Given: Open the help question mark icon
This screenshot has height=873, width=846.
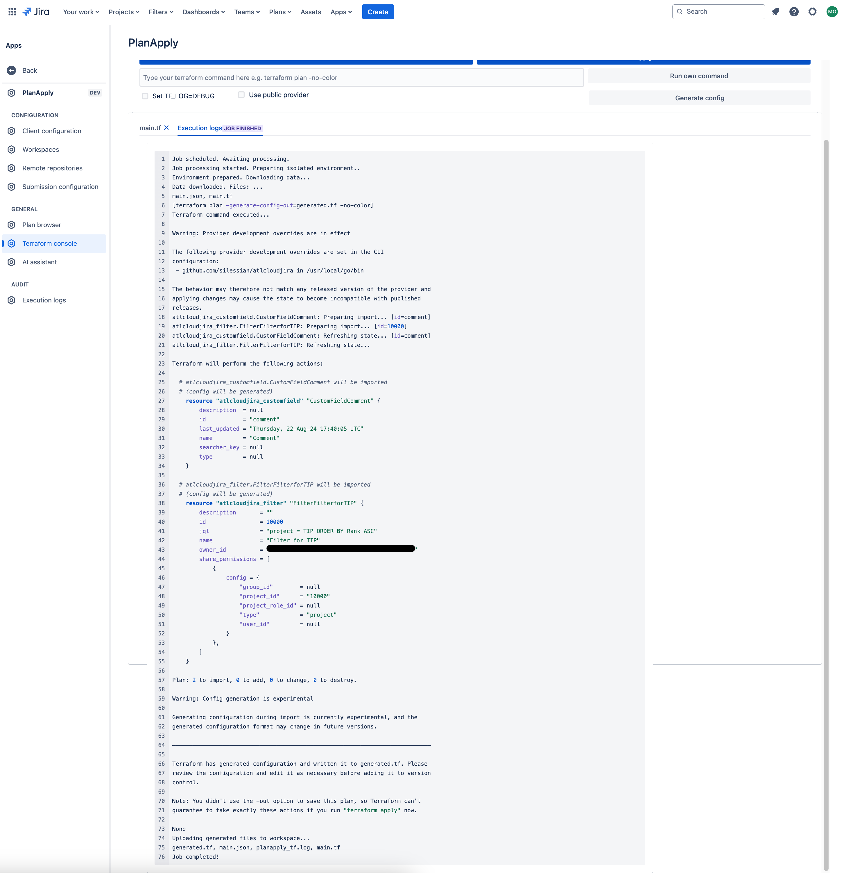Looking at the screenshot, I should pos(793,12).
